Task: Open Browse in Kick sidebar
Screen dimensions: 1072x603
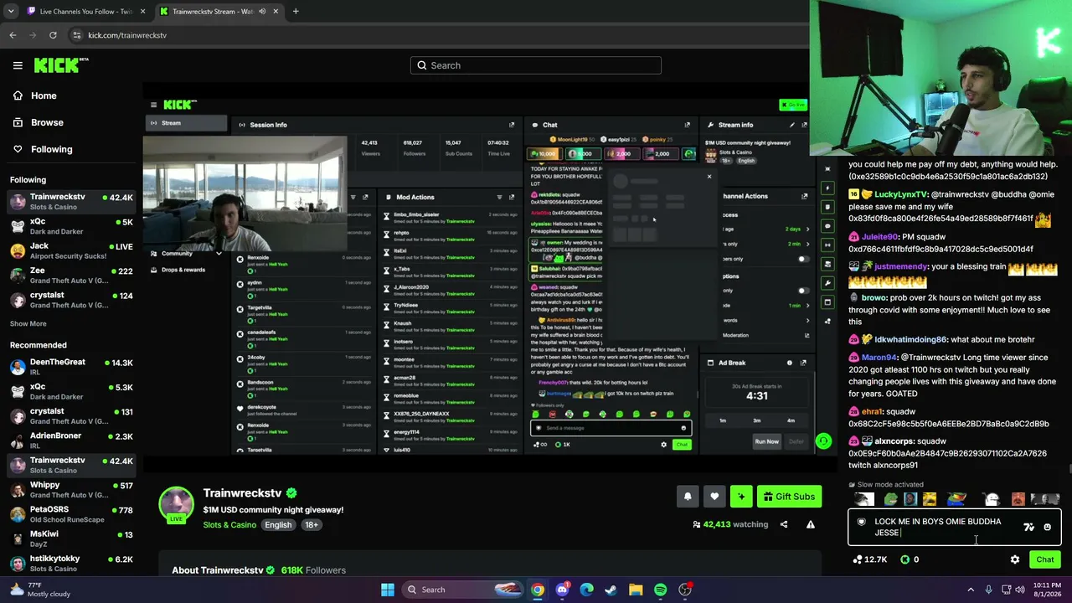Action: pyautogui.click(x=47, y=122)
